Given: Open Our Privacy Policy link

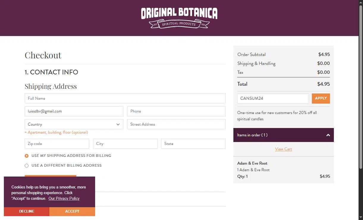Looking at the screenshot, I should pos(64,199).
